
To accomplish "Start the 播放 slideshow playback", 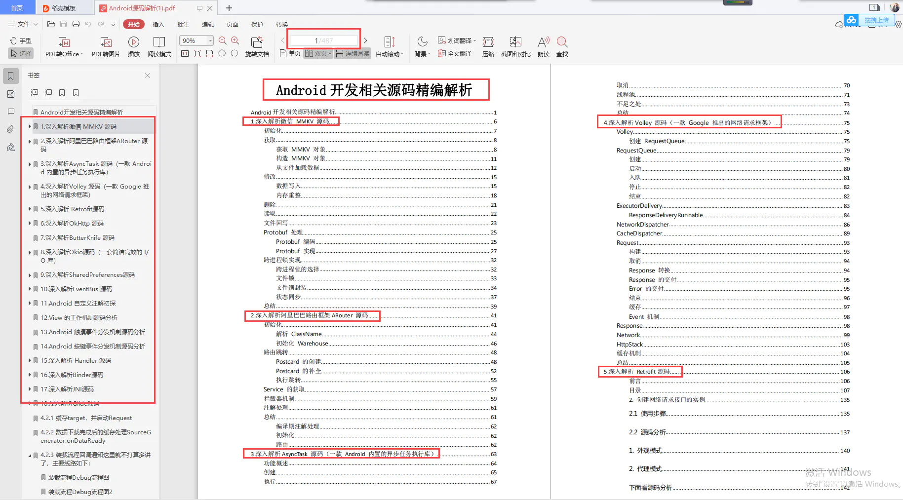I will pos(134,47).
